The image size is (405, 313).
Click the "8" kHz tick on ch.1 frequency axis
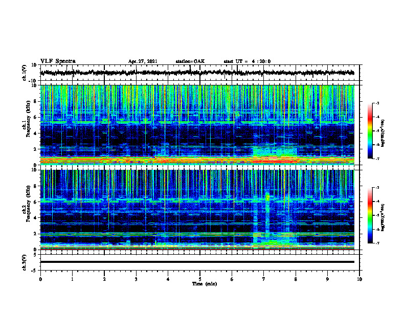pyautogui.click(x=35, y=101)
